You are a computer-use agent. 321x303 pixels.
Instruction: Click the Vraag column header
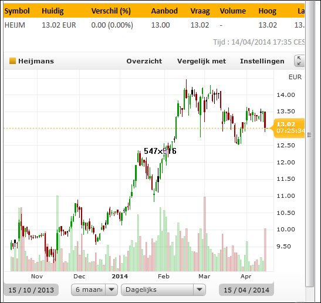pyautogui.click(x=200, y=11)
